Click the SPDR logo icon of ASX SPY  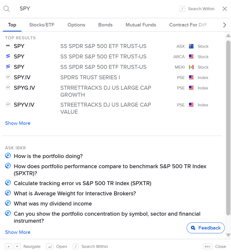tap(8, 46)
